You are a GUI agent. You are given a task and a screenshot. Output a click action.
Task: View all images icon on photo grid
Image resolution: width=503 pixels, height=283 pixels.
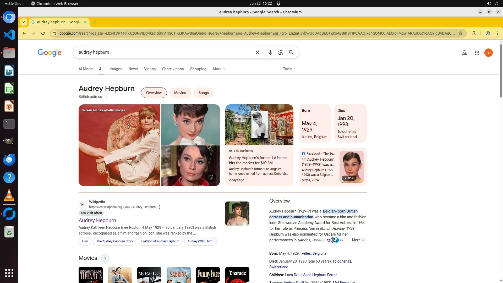coord(211,177)
